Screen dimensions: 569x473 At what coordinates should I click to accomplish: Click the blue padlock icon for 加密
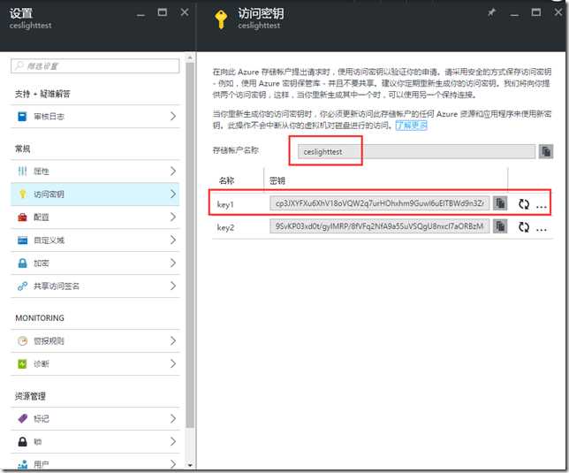(22, 263)
